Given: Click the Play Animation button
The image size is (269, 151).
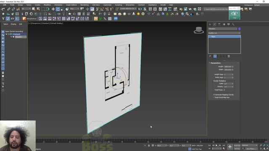Looking at the screenshot, I should click(x=216, y=146).
